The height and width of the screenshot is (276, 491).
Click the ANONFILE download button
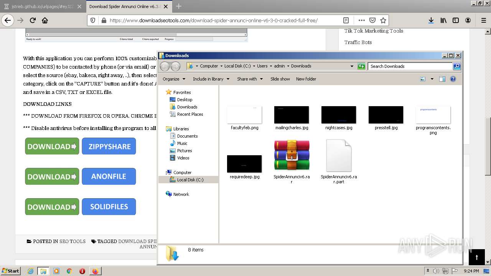click(109, 176)
